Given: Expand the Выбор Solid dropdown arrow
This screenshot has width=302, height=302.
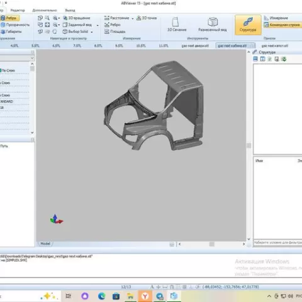Looking at the screenshot, I should click(x=92, y=32).
